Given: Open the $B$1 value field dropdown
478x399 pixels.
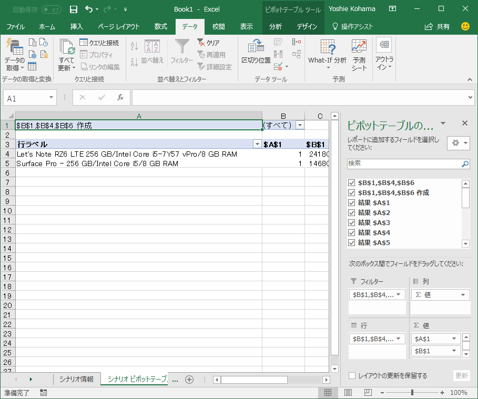Looking at the screenshot, I should [x=454, y=351].
